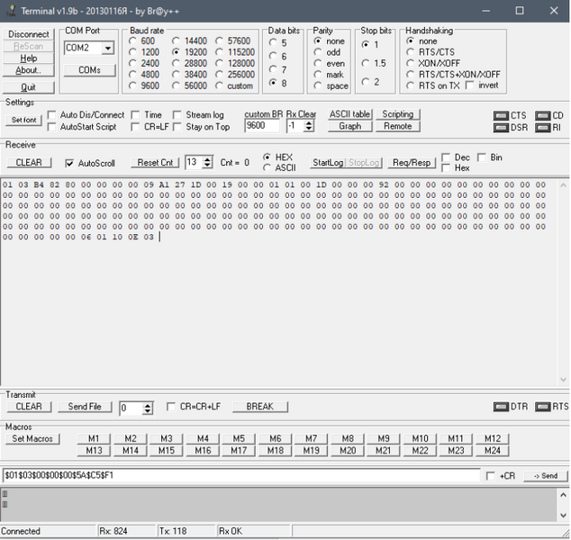
Task: Enable the Dec receive checkbox
Action: click(446, 157)
